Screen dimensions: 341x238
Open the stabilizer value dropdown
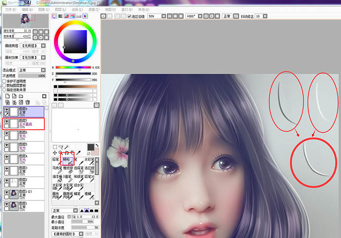[265, 16]
